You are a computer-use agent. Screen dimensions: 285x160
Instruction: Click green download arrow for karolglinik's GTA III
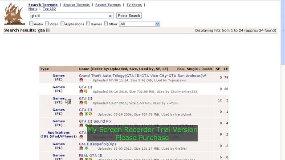point(86,114)
